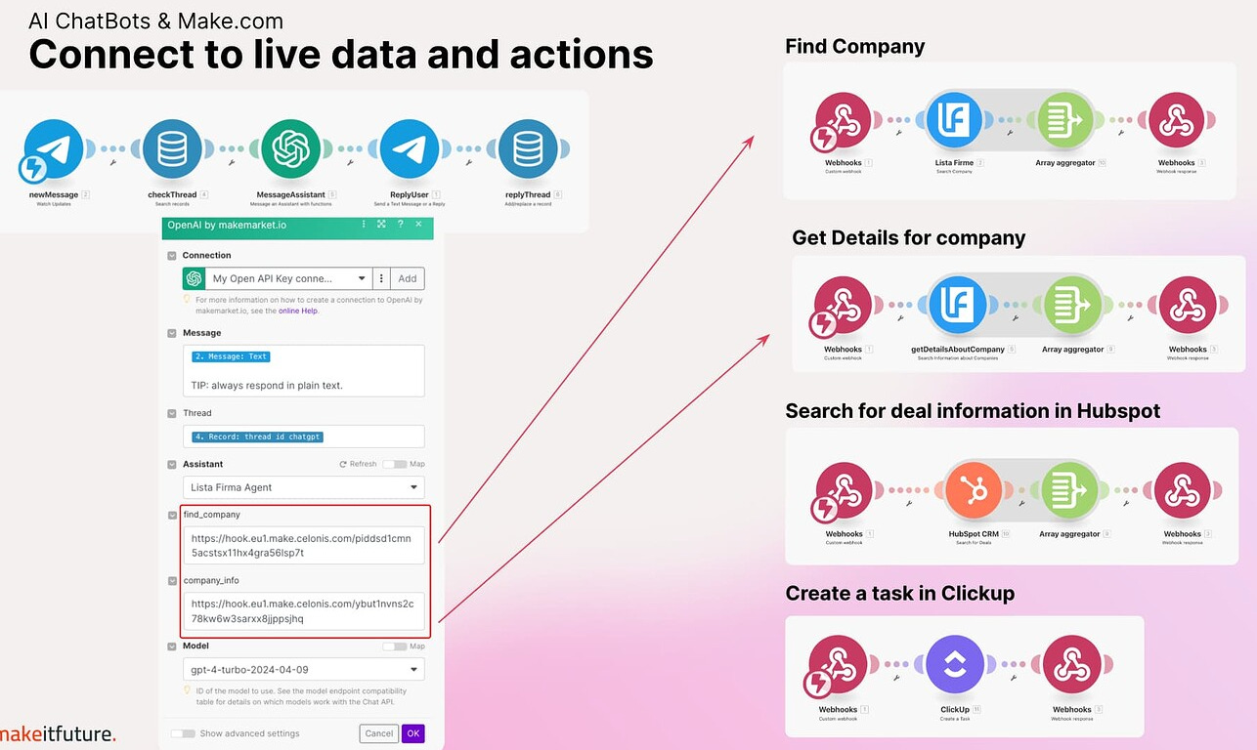Open help in the OpenAI dialog header
The image size is (1257, 750).
pyautogui.click(x=400, y=224)
